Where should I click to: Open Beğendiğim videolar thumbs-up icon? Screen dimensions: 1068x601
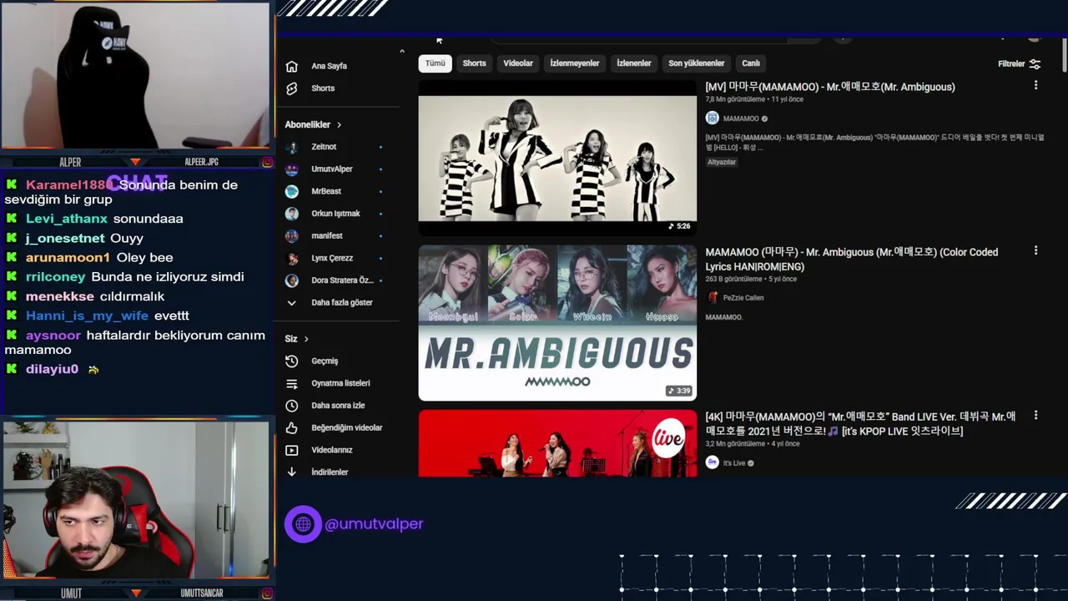pyautogui.click(x=291, y=428)
